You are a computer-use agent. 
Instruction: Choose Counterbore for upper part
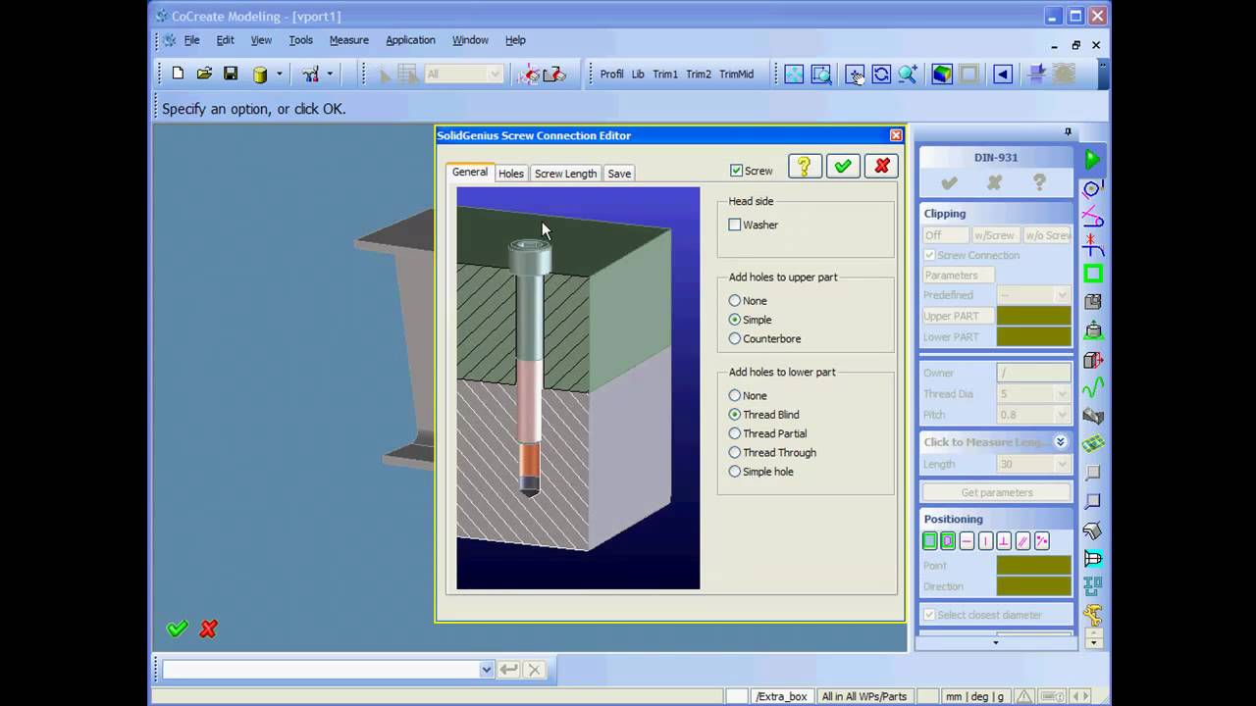(734, 339)
